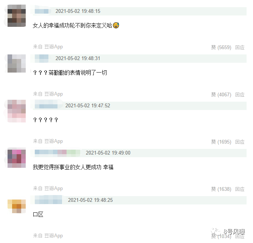Like the question marks comment (1695)
Screen dimensions: 253x243
pyautogui.click(x=221, y=142)
